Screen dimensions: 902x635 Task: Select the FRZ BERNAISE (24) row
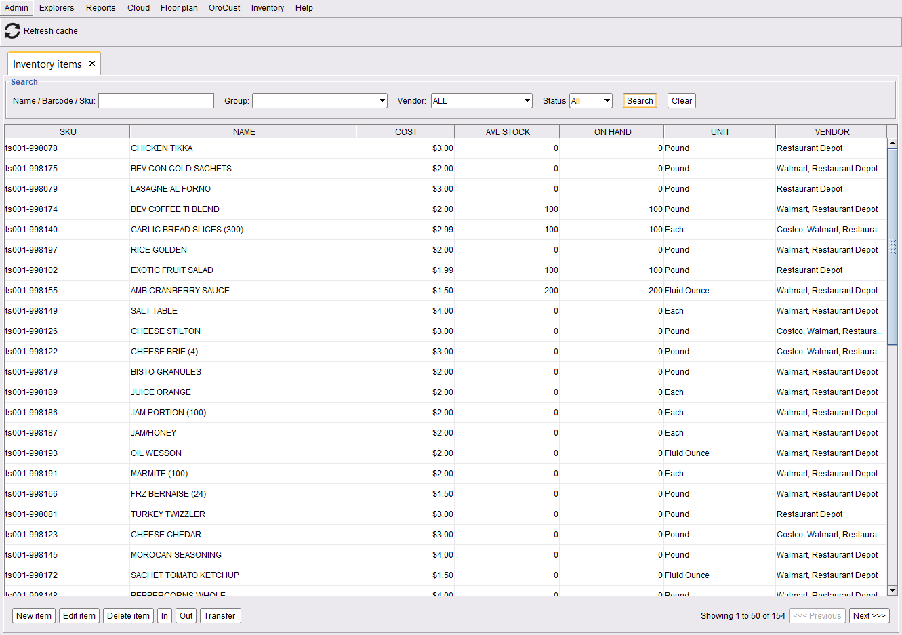point(446,494)
